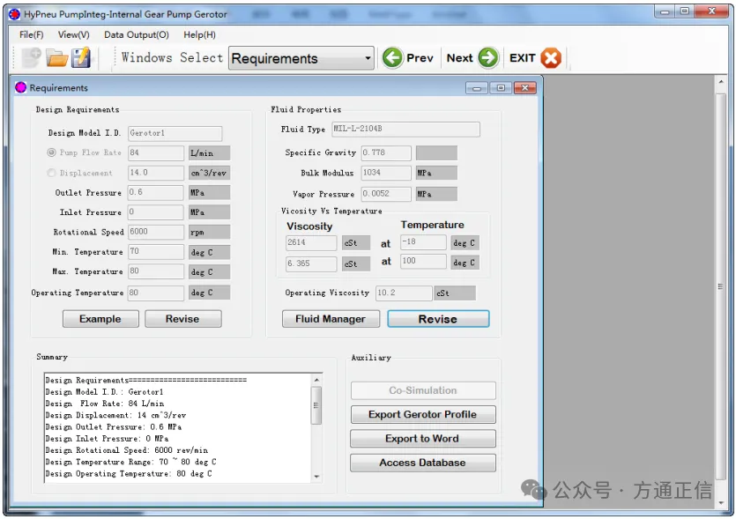Screen dimensions: 736x519
Task: Minimize the Requirements inner window
Action: pos(477,88)
